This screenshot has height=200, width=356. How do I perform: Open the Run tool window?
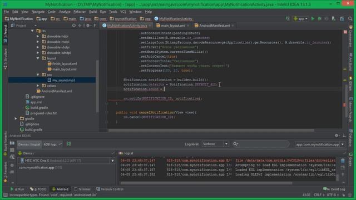[17, 189]
